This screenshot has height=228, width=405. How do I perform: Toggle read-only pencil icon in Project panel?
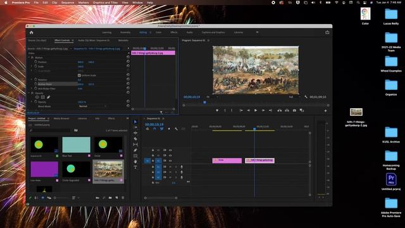pos(30,198)
